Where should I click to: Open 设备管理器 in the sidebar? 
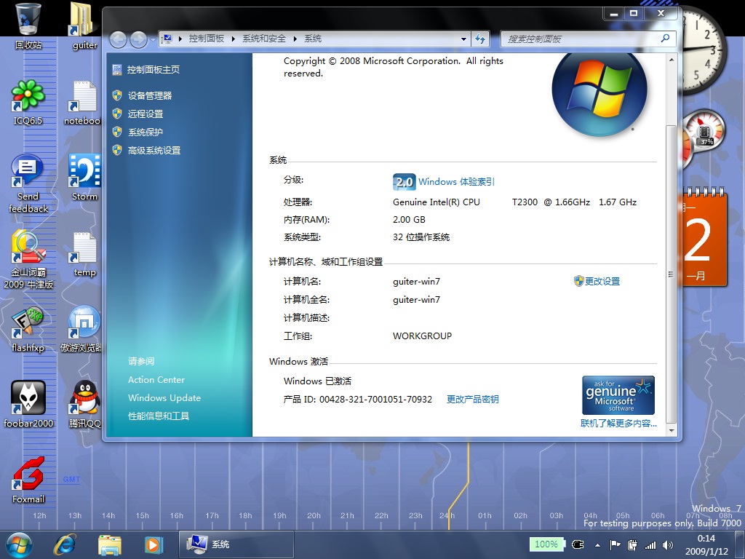pos(150,95)
